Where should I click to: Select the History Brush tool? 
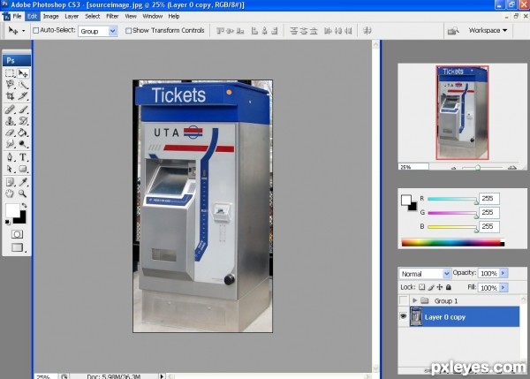coord(23,121)
